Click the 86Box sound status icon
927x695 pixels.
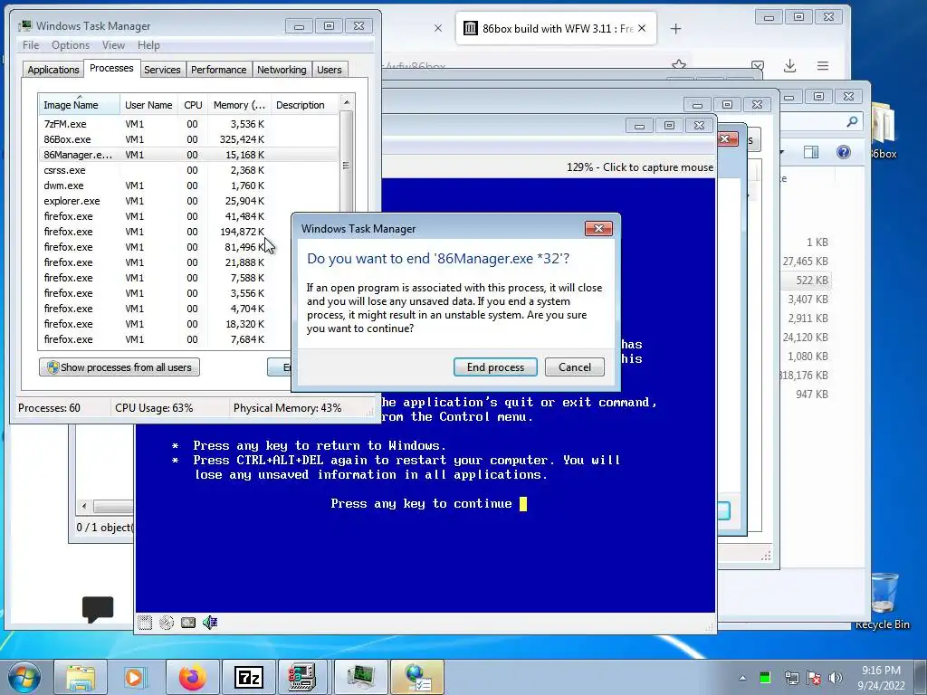coord(210,623)
